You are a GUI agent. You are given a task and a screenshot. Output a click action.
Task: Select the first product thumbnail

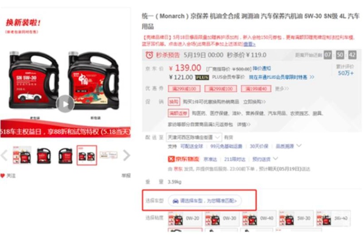22,155
